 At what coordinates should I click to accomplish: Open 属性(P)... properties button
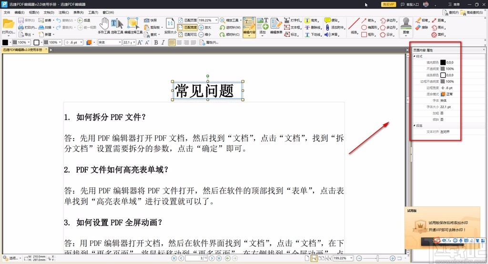[x=209, y=42]
